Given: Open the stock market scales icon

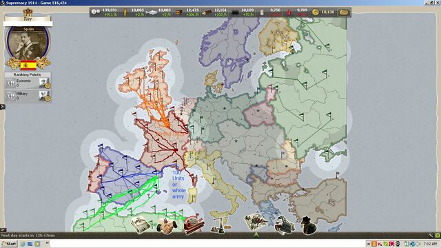Looking at the screenshot, I should pos(220,225).
